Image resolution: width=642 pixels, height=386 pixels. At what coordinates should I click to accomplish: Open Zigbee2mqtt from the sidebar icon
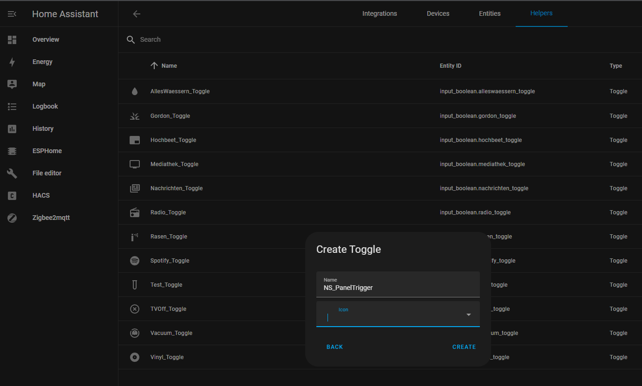[x=13, y=218]
